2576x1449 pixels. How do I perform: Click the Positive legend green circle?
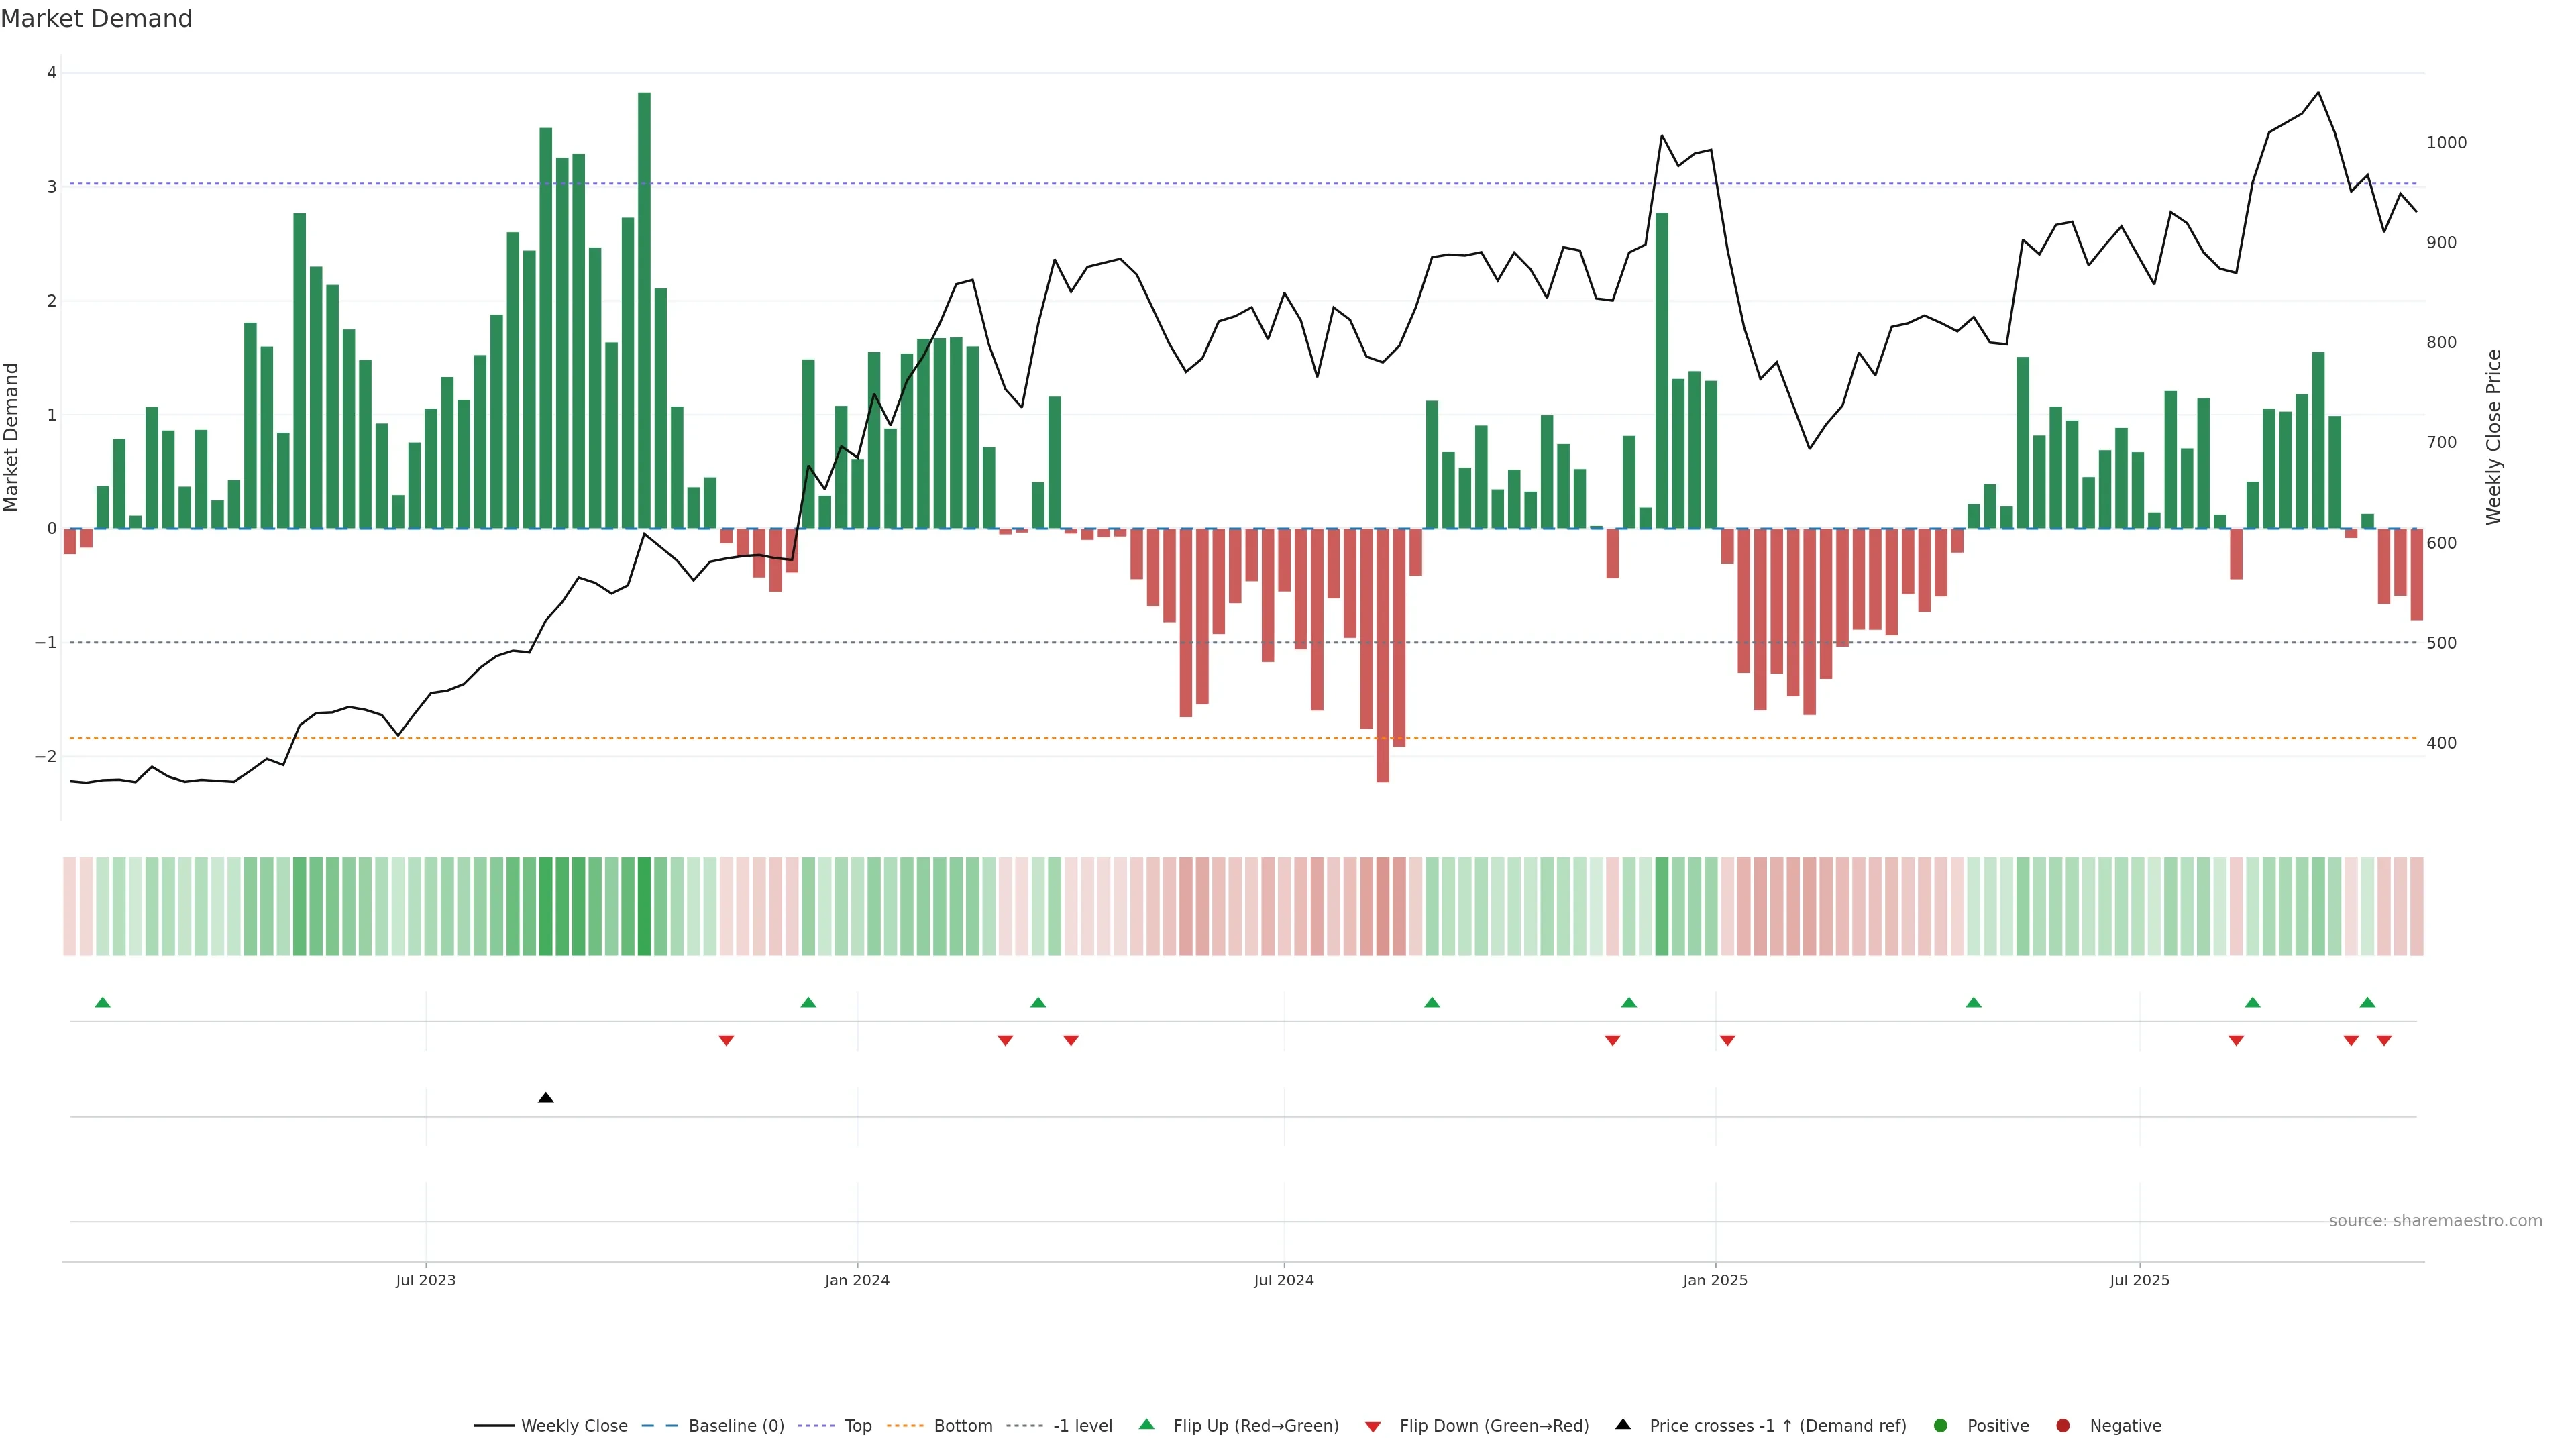pos(1941,1426)
